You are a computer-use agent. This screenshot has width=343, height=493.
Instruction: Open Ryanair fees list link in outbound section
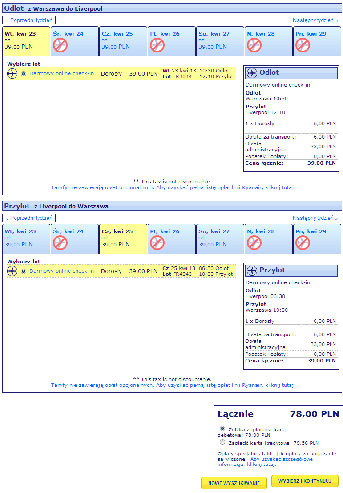point(172,188)
